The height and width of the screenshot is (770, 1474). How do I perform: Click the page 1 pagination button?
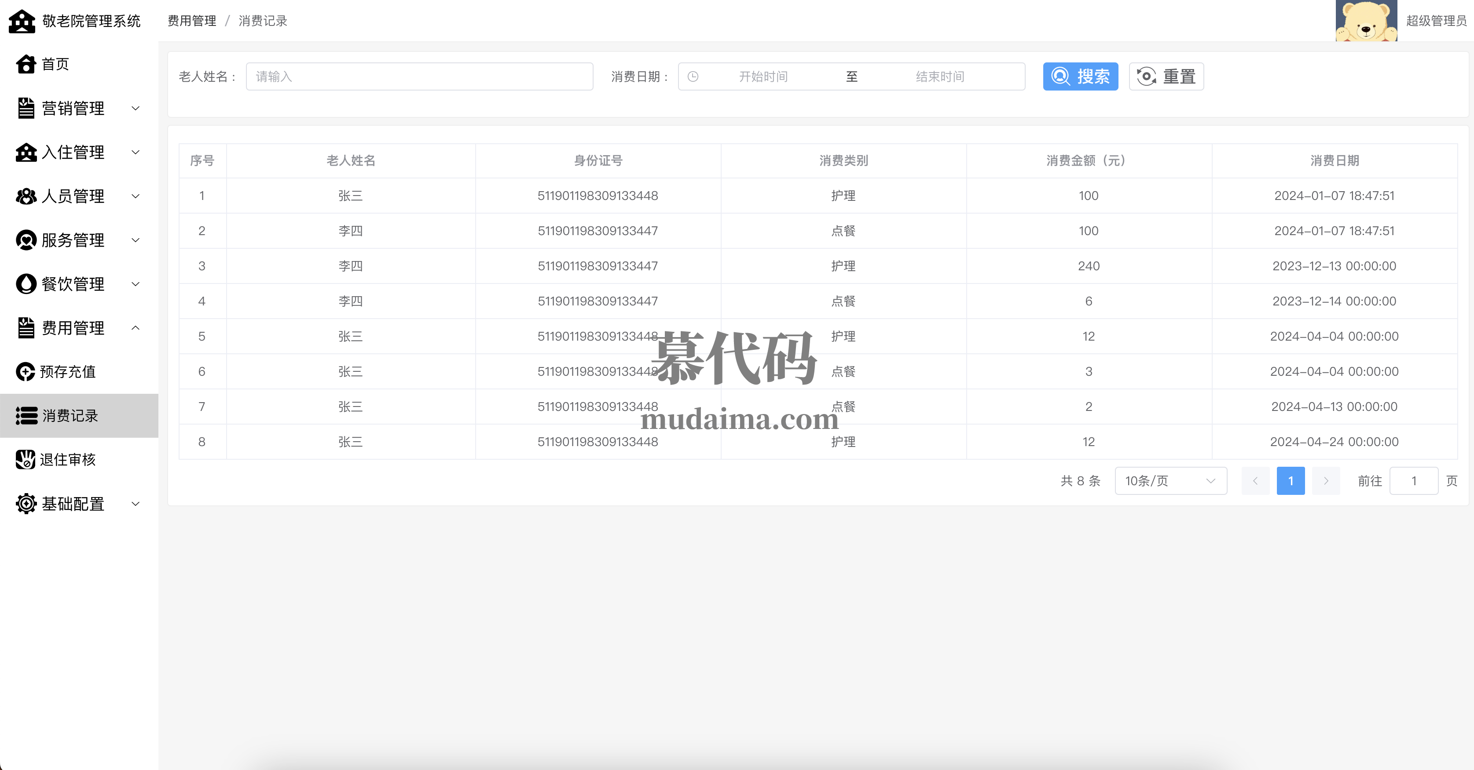[x=1291, y=481]
